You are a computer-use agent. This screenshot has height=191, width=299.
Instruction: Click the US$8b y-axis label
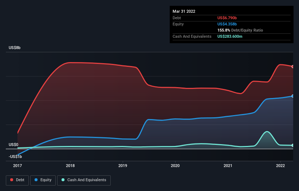click(x=15, y=48)
